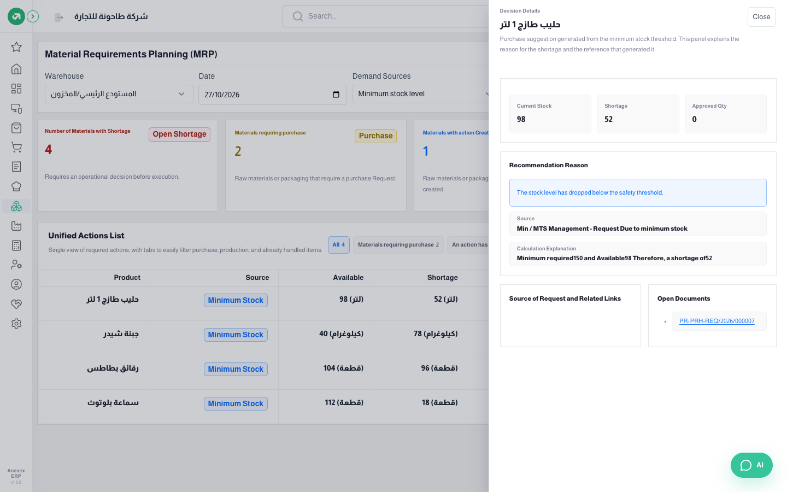Screen dimensions: 787x492
Task: Select product سماعة بلوتوث in the table
Action: pyautogui.click(x=113, y=403)
